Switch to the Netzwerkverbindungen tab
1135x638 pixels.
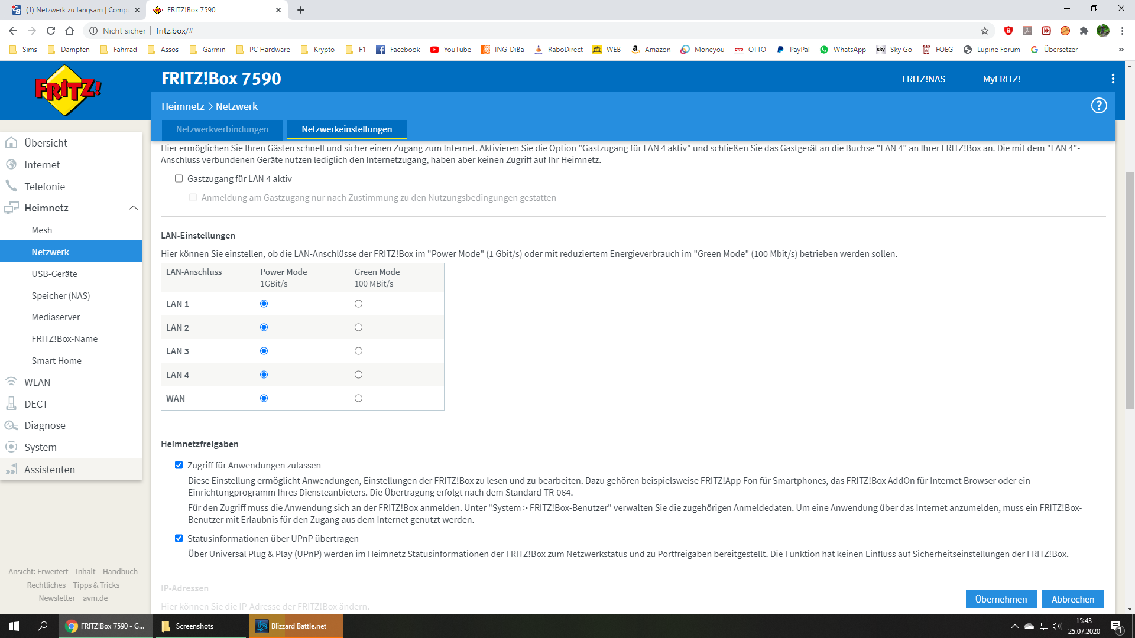point(222,129)
